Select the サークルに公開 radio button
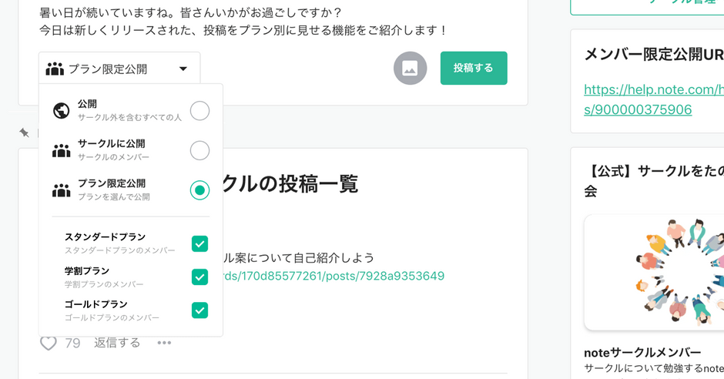 coord(199,150)
